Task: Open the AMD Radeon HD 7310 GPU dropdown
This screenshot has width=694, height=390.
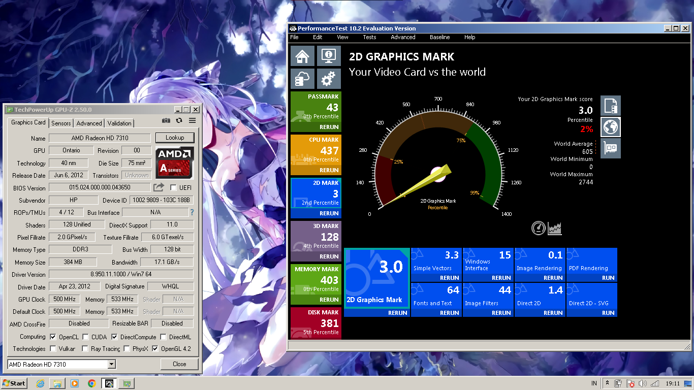Action: [x=112, y=364]
